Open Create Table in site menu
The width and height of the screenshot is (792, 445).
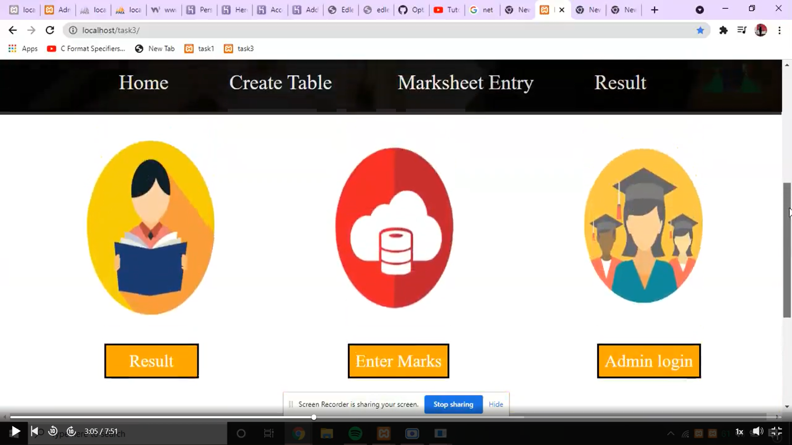[280, 83]
